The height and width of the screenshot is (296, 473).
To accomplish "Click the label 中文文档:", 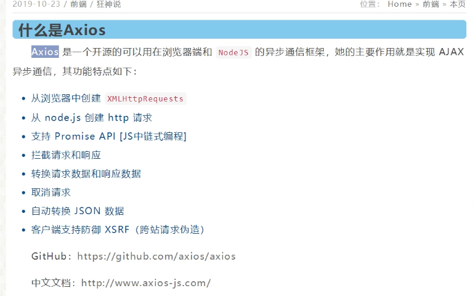I will click(x=54, y=282).
